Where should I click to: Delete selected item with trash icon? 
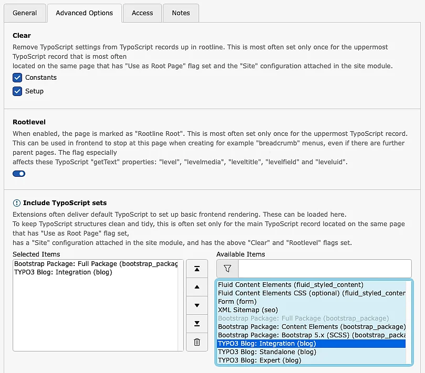[197, 342]
